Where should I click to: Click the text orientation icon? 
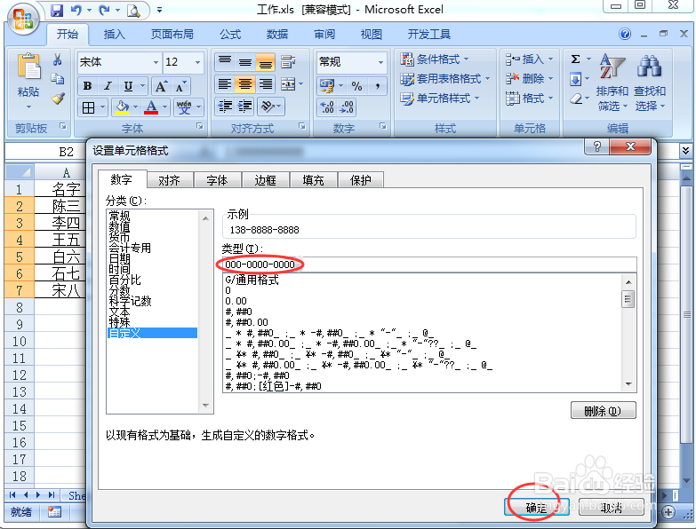(268, 107)
